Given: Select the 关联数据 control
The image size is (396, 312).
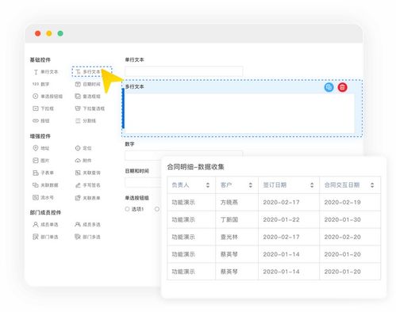Looking at the screenshot, I should pos(45,185).
